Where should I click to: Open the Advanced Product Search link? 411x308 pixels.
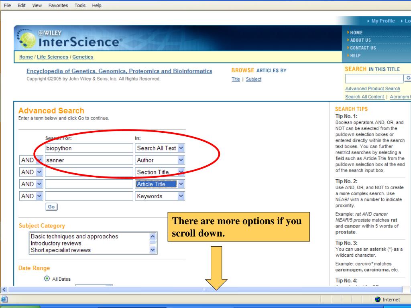[x=372, y=89]
